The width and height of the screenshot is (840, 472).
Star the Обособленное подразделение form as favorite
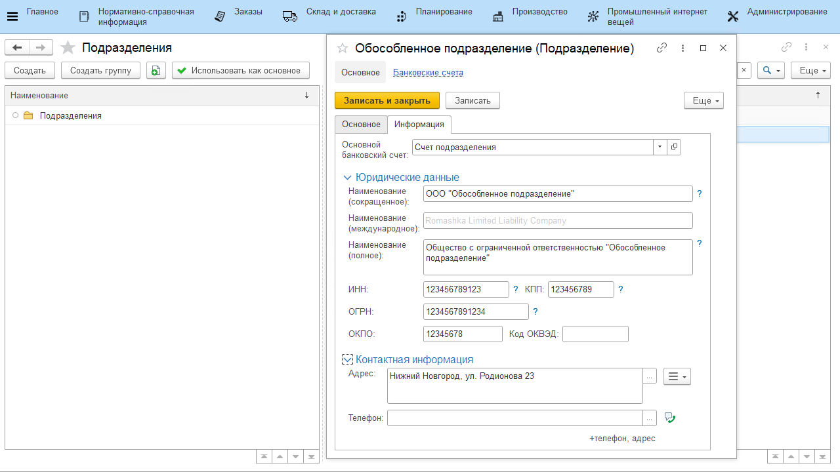(342, 48)
